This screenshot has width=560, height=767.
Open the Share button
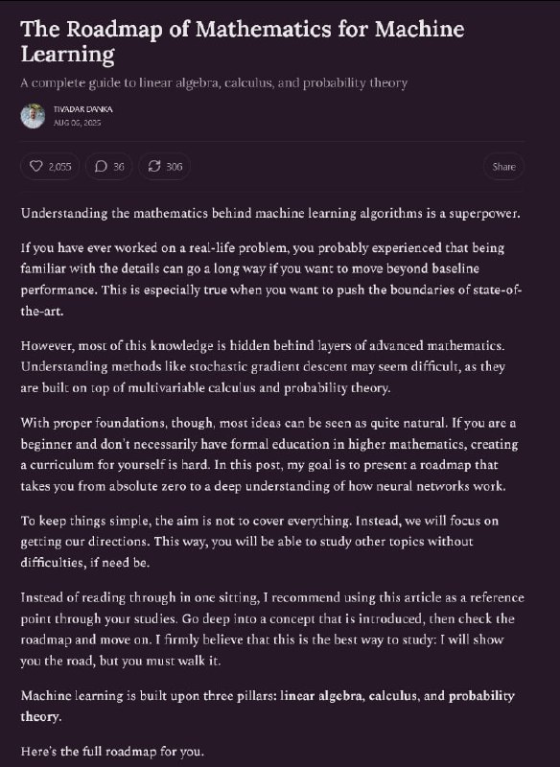point(502,166)
